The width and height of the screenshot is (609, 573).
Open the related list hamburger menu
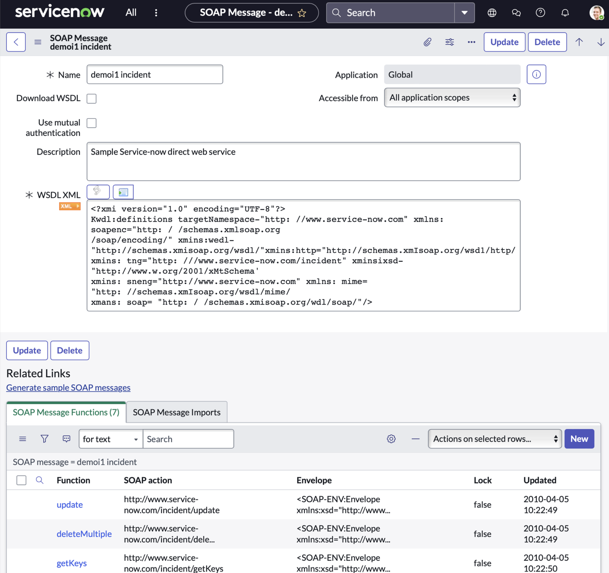coord(23,439)
